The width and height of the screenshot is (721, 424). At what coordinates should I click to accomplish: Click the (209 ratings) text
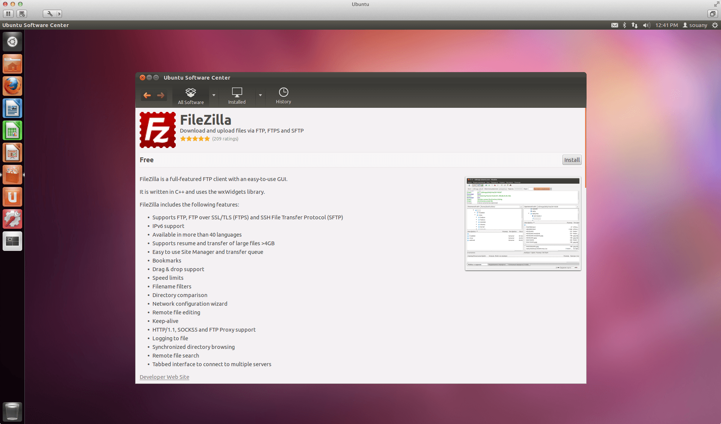225,139
